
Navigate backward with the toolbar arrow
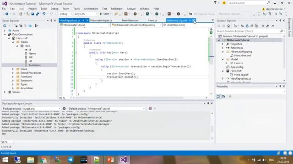coord(7,14)
